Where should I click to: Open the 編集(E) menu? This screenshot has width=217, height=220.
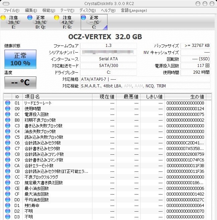click(31, 10)
